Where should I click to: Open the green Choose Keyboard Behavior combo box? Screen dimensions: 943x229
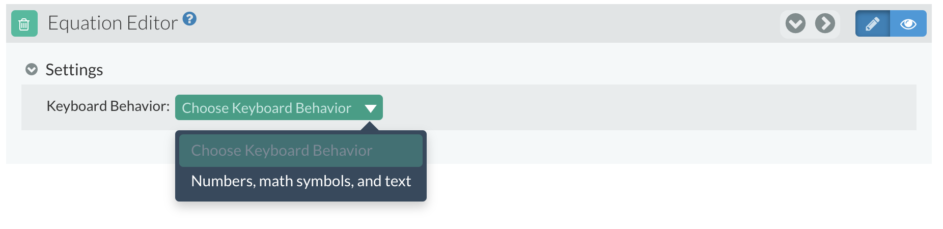[279, 107]
